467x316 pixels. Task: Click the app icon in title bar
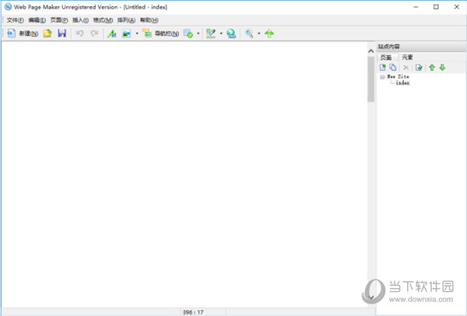pyautogui.click(x=8, y=7)
